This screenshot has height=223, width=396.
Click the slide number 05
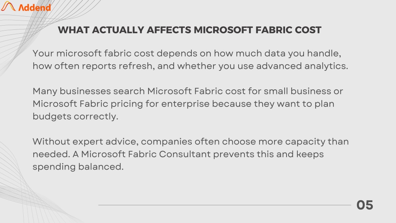tap(365, 205)
